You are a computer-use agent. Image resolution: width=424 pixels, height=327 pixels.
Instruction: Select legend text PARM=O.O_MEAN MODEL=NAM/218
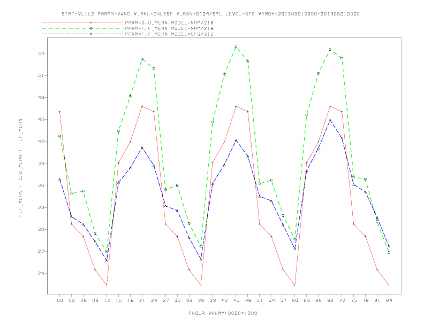[x=169, y=22]
